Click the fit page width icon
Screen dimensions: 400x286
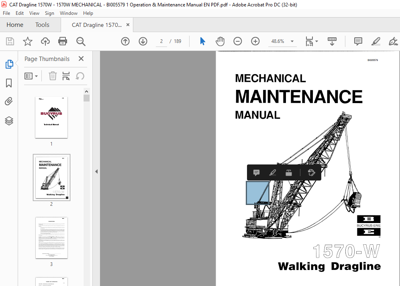click(309, 41)
